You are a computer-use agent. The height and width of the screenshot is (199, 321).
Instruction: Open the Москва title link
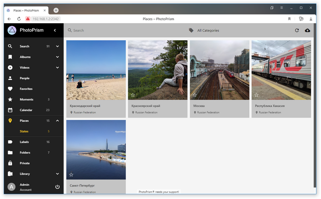tap(199, 106)
